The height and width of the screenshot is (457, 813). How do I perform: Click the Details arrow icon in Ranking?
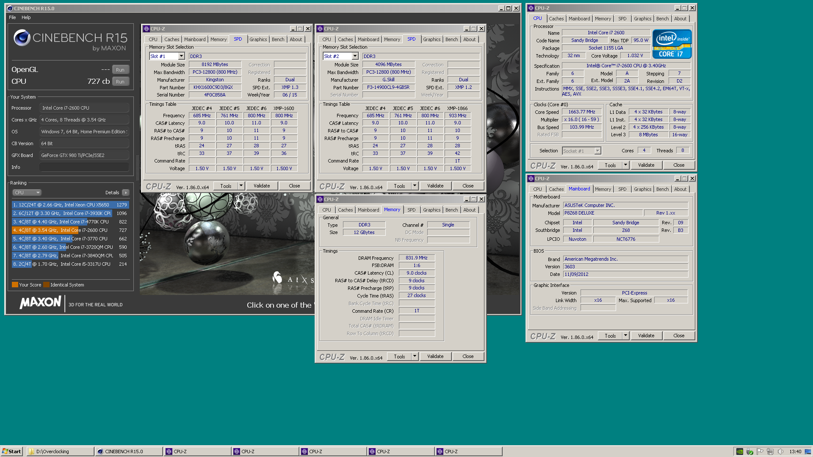click(126, 193)
